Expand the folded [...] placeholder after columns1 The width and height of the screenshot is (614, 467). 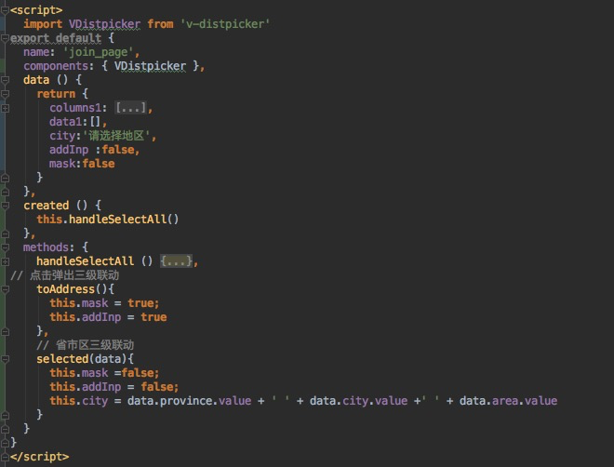[131, 108]
